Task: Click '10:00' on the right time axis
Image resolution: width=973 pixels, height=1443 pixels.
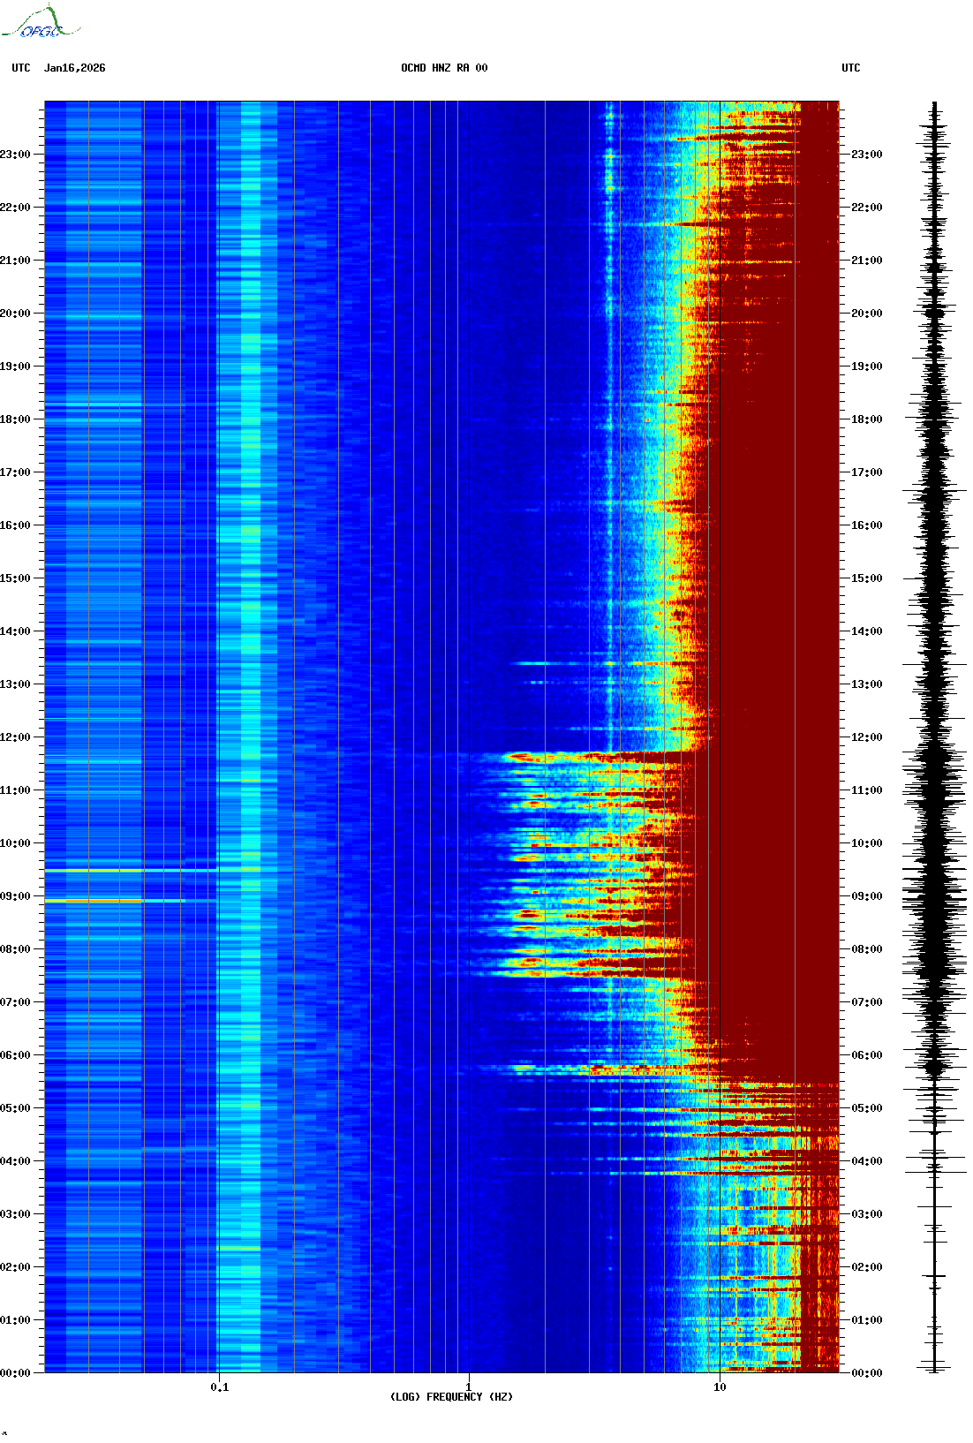Action: pyautogui.click(x=866, y=843)
